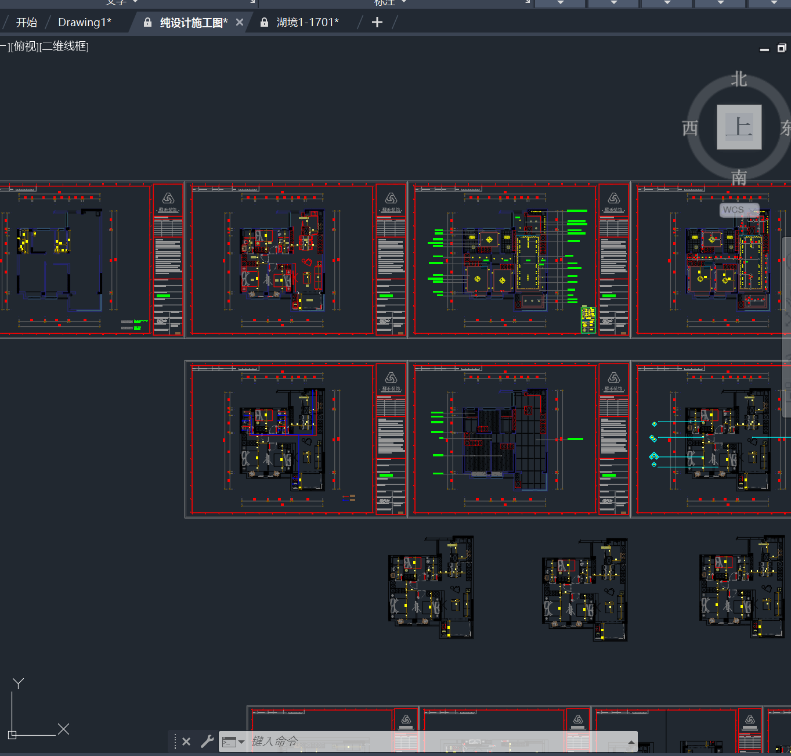Open the 湖境1-1701 drawing tab
Screen dimensions: 791x756
308,22
